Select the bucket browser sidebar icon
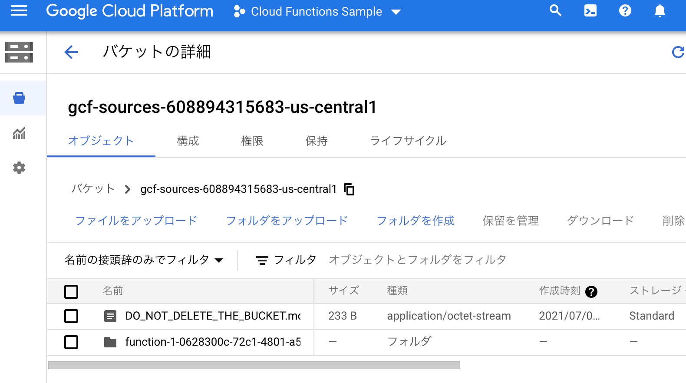686x383 pixels. (19, 98)
